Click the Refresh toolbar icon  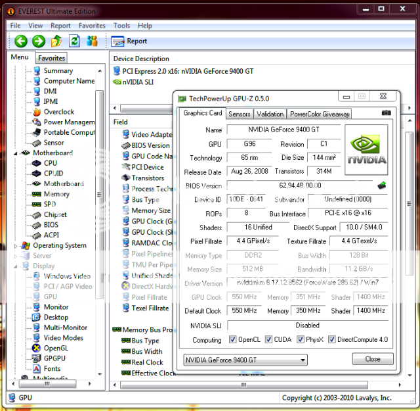tap(74, 41)
